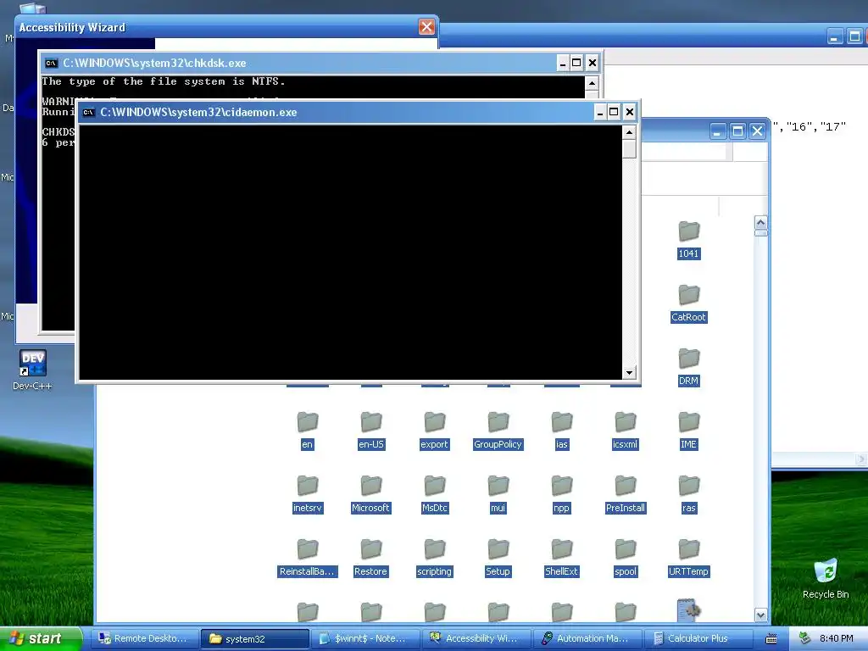Click the Setup folder
Viewport: 868px width, 651px height.
(498, 559)
